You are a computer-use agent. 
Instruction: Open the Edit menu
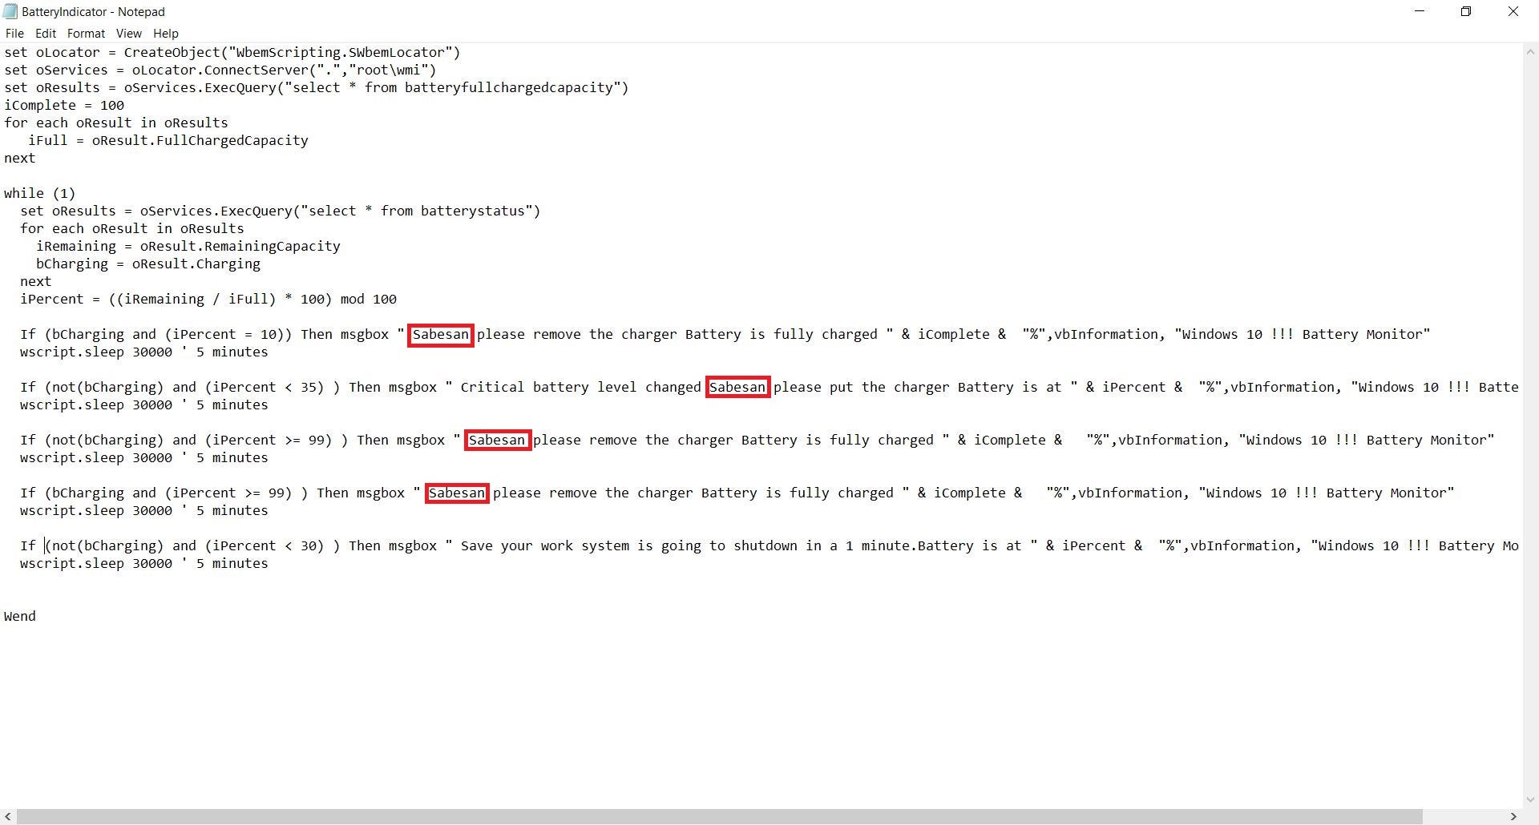tap(46, 34)
